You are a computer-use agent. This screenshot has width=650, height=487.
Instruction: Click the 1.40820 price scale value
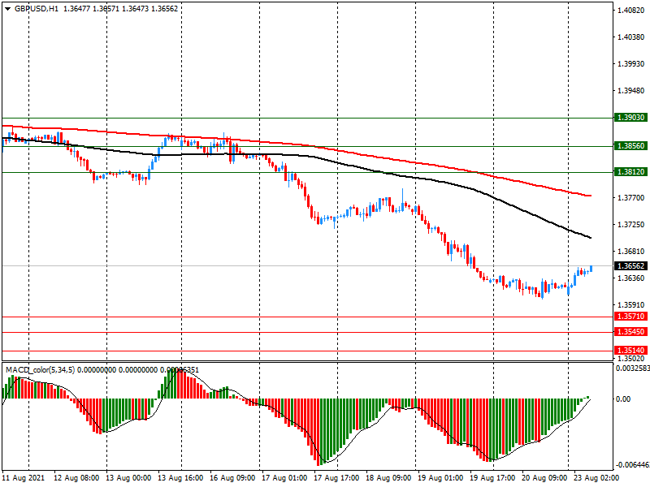click(631, 11)
